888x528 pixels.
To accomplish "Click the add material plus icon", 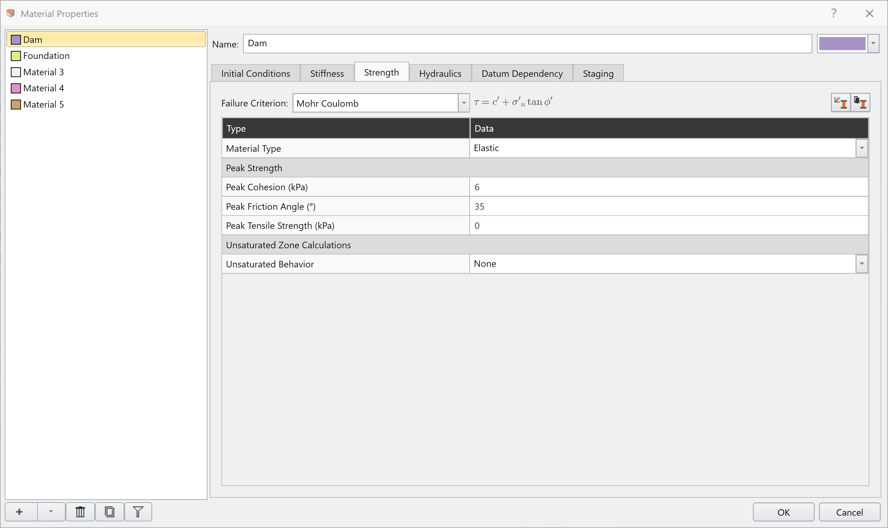I will pyautogui.click(x=19, y=512).
